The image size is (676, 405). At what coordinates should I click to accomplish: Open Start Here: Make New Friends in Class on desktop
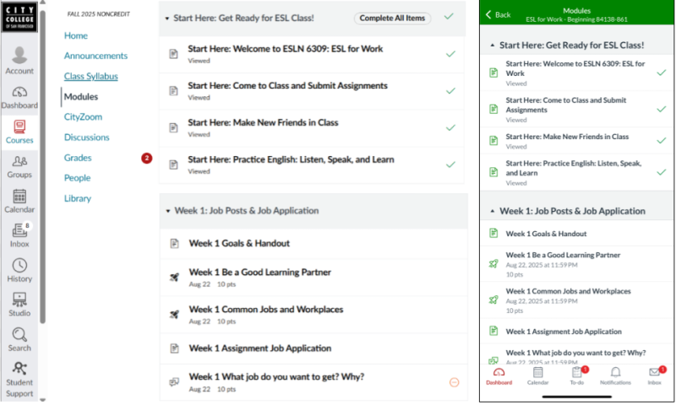pos(263,122)
